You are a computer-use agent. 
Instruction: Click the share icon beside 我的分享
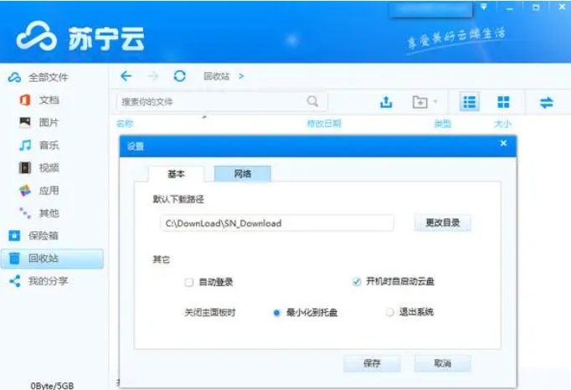(14, 280)
